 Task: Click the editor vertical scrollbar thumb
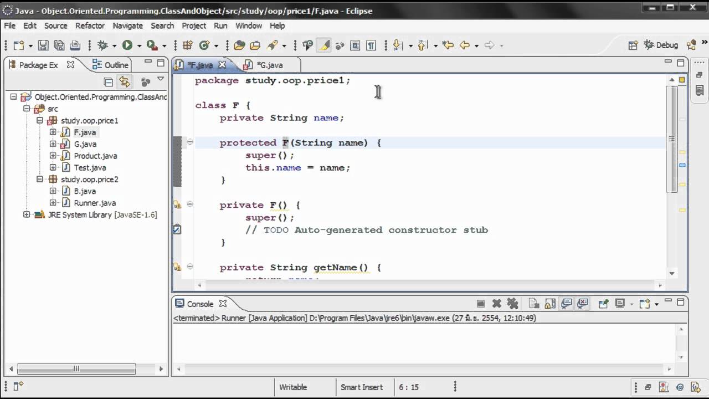click(x=672, y=139)
